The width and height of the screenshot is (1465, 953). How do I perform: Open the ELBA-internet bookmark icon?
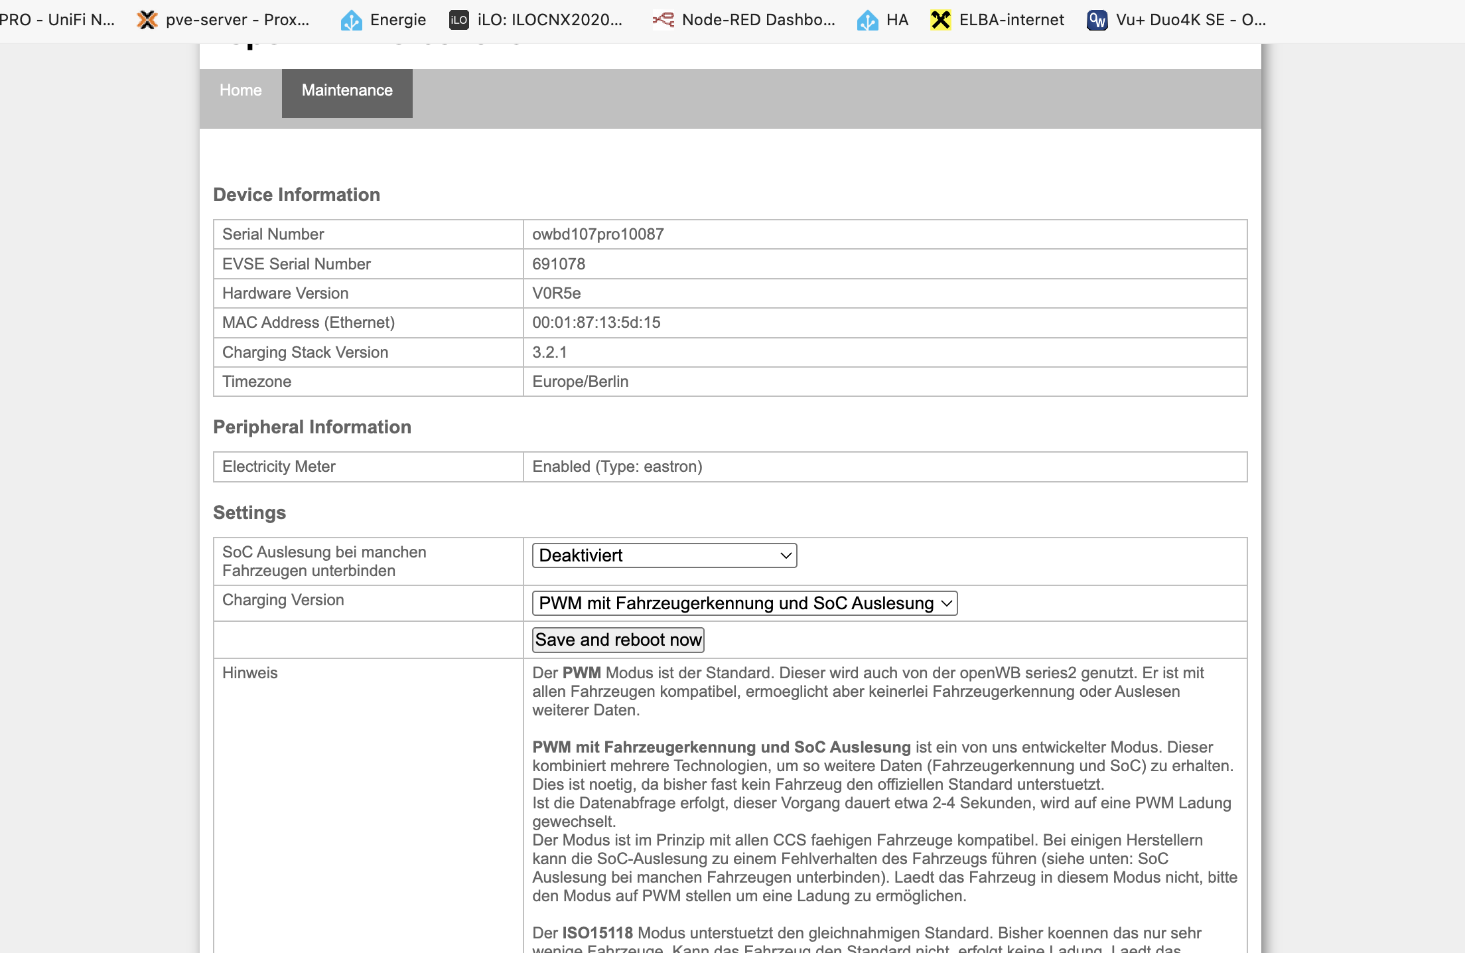point(940,20)
